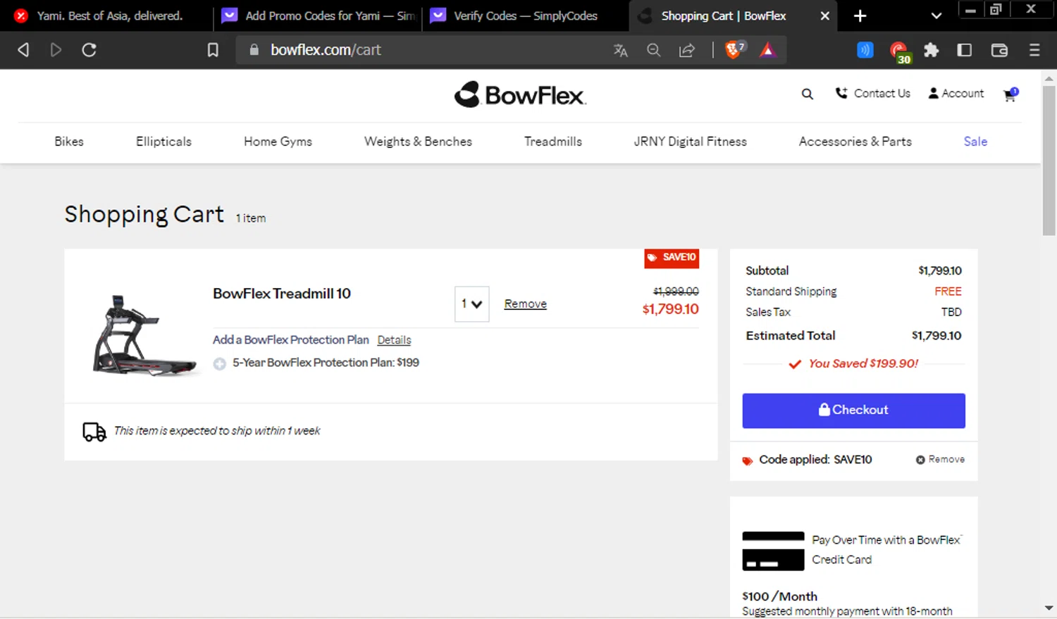Open the Home Gyms menu
The width and height of the screenshot is (1057, 619).
(278, 142)
